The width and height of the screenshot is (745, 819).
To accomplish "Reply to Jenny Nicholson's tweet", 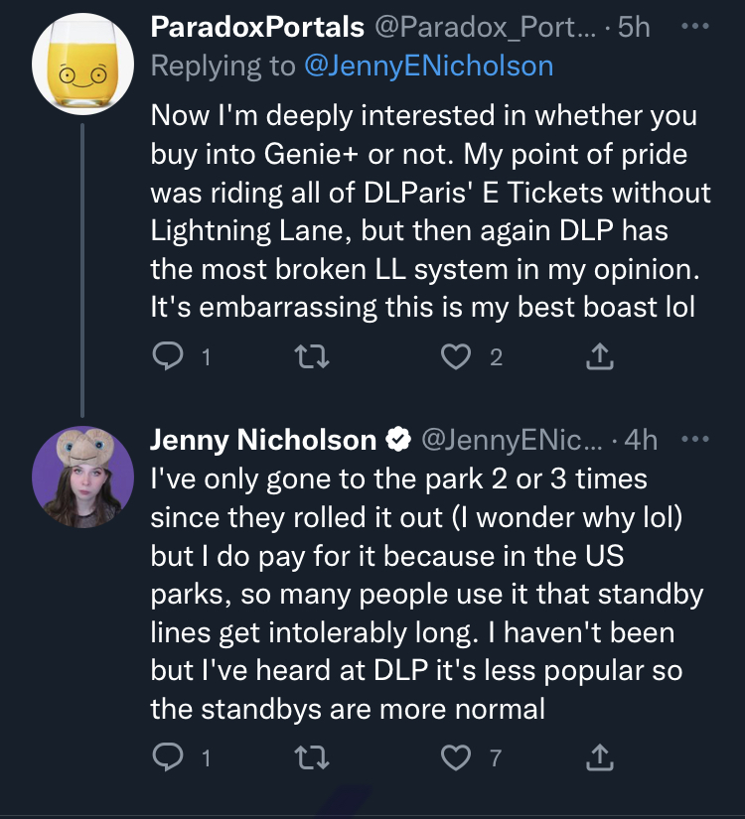I will (x=168, y=756).
